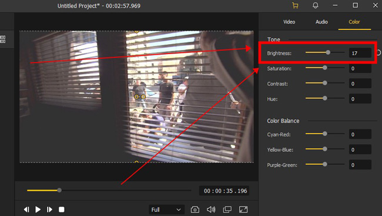Click the Hue slider handle
382x216 pixels.
(x=325, y=98)
